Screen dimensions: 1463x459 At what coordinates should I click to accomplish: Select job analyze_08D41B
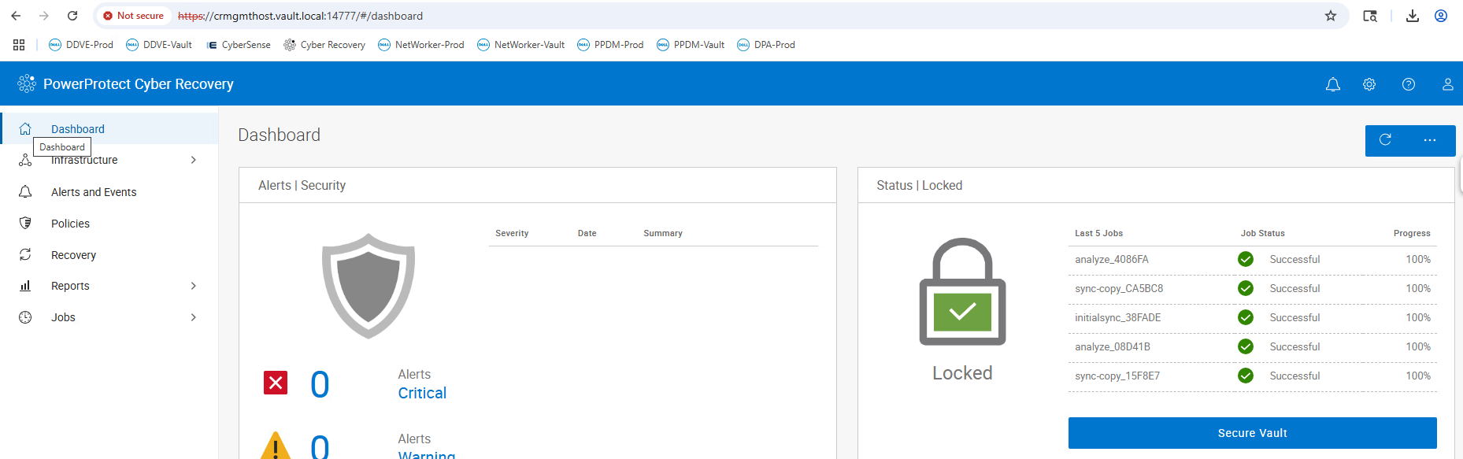coord(1113,346)
